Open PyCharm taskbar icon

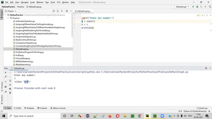[147, 116]
